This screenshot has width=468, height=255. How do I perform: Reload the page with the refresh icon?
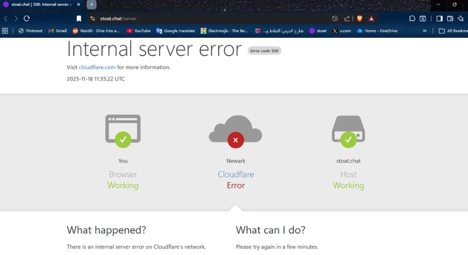pos(26,18)
